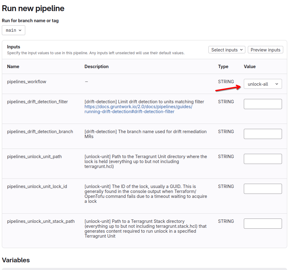Click into the pipelines_unlock_unit_lock_id value field
The height and width of the screenshot is (270, 290).
point(263,189)
